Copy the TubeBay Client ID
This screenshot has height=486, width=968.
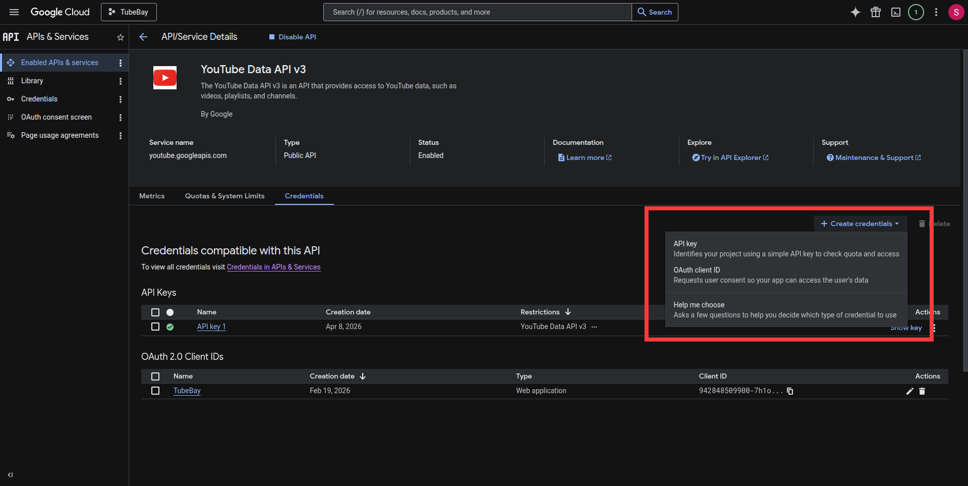coord(789,391)
